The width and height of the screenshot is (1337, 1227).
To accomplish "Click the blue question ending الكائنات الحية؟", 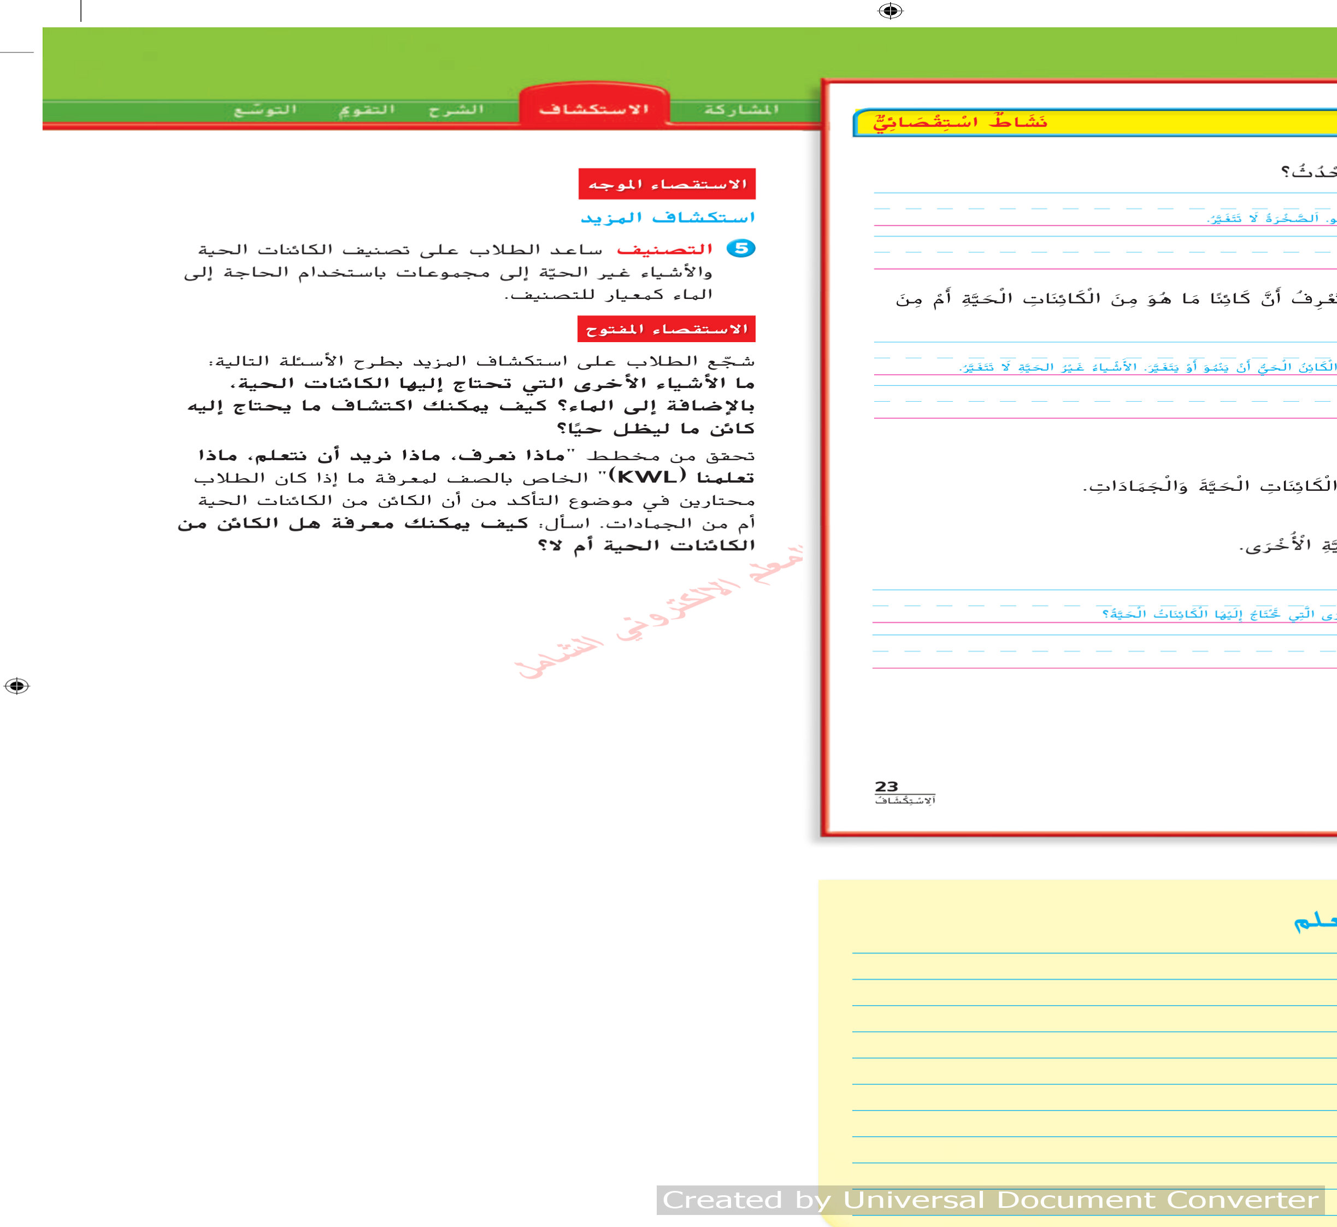I will point(1219,613).
